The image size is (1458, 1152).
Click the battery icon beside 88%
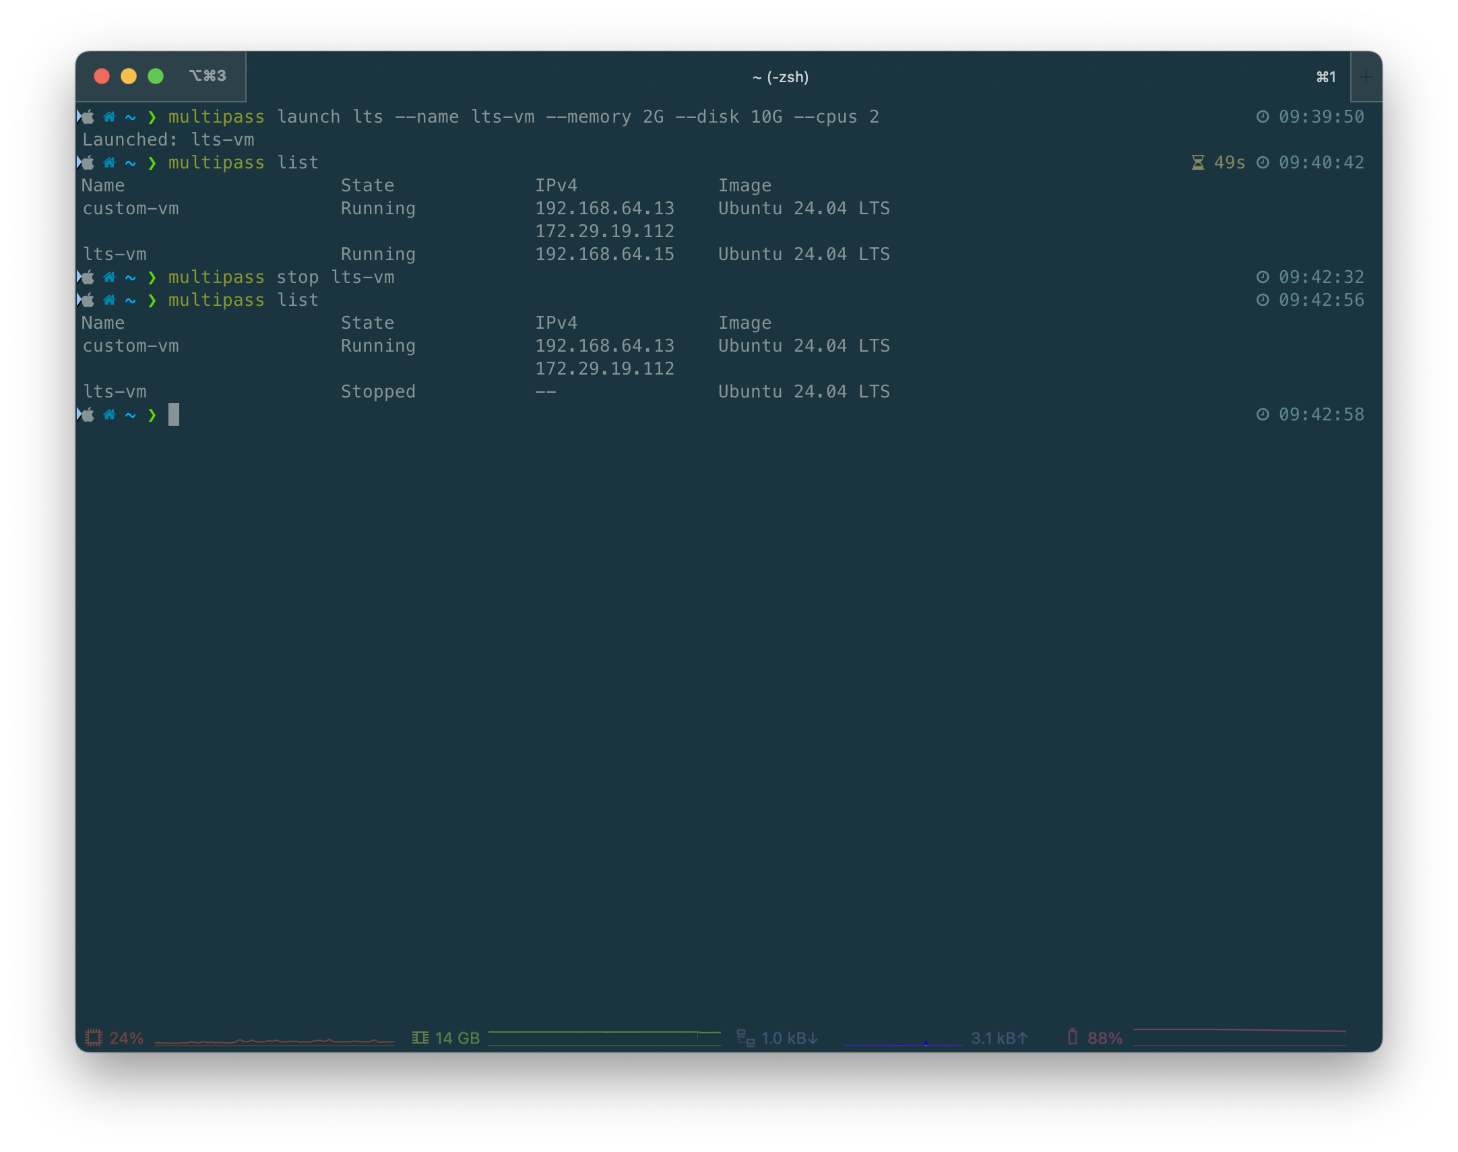pyautogui.click(x=1072, y=1037)
